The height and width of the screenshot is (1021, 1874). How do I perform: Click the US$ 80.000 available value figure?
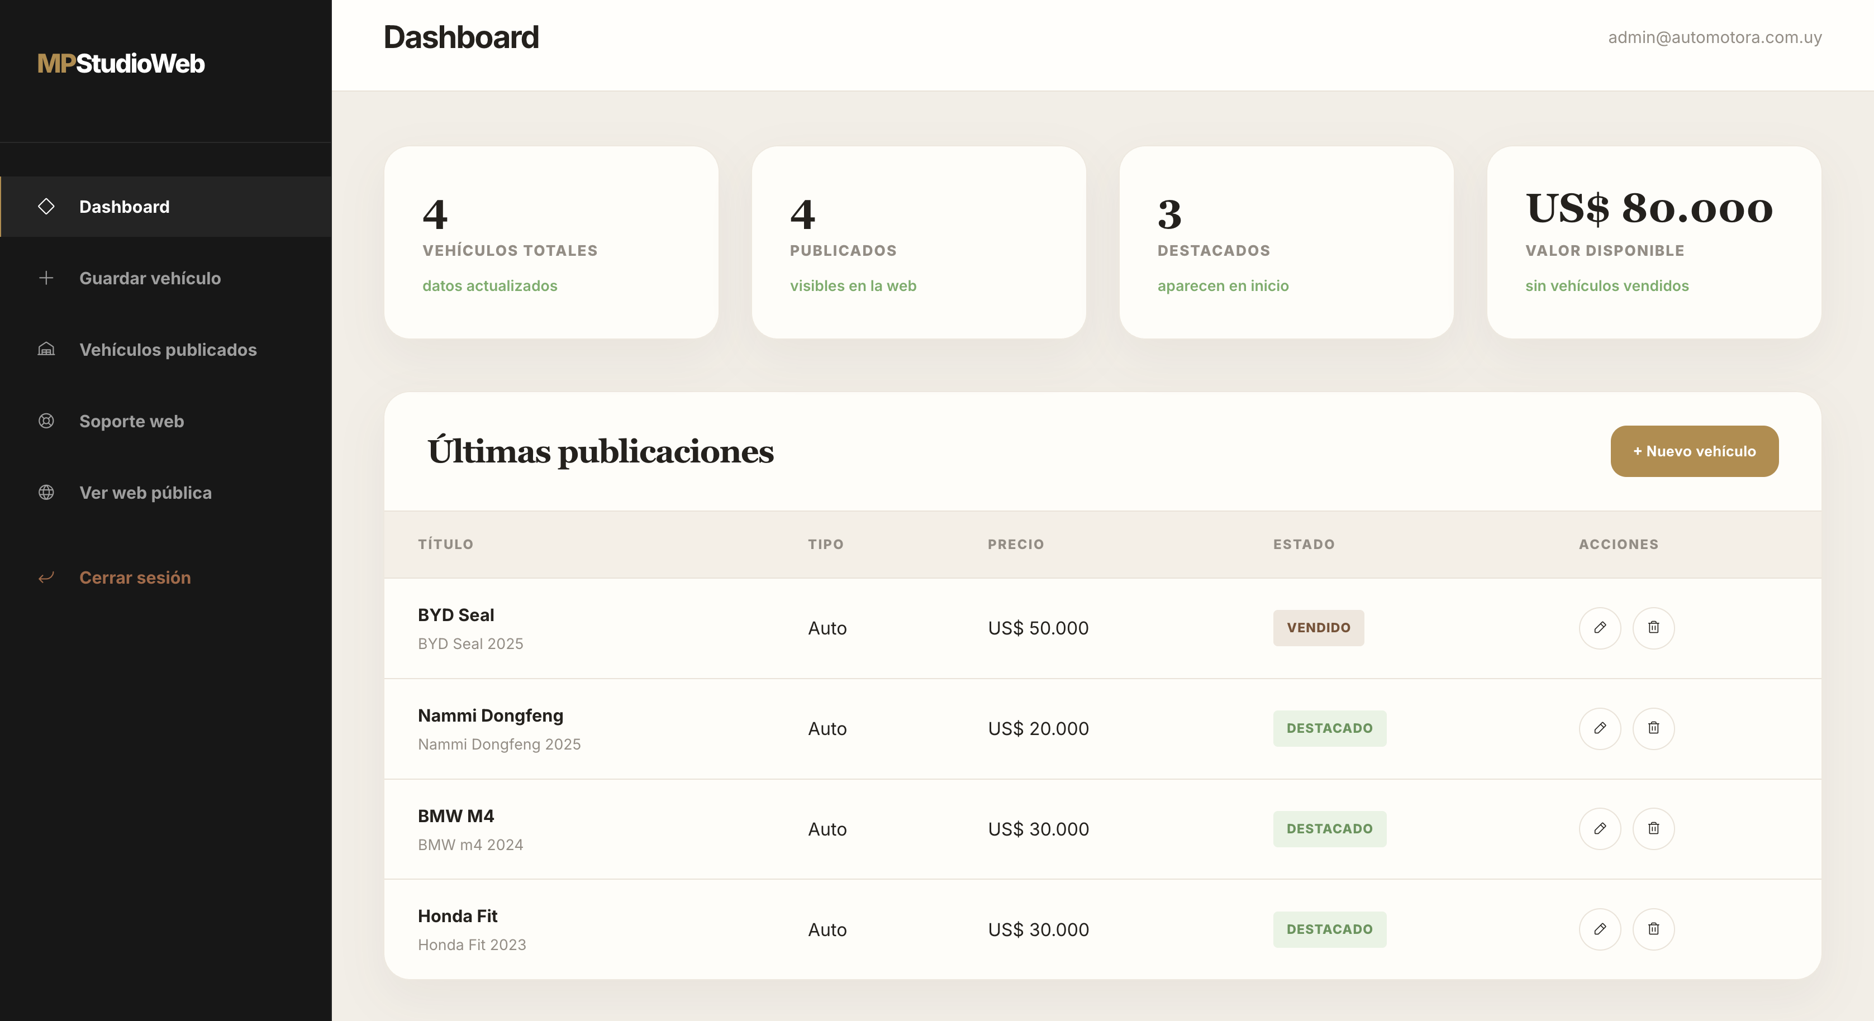[x=1649, y=209]
